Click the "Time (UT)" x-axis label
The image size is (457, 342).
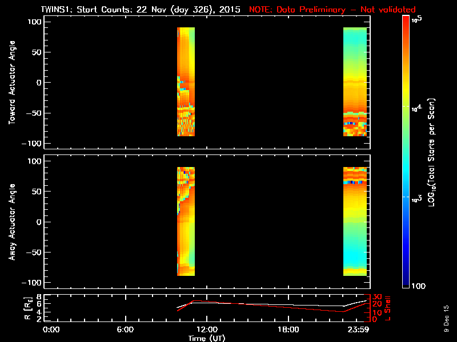coord(207,337)
